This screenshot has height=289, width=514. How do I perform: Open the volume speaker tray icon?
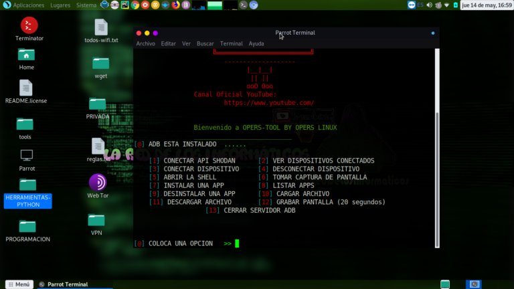pos(429,5)
